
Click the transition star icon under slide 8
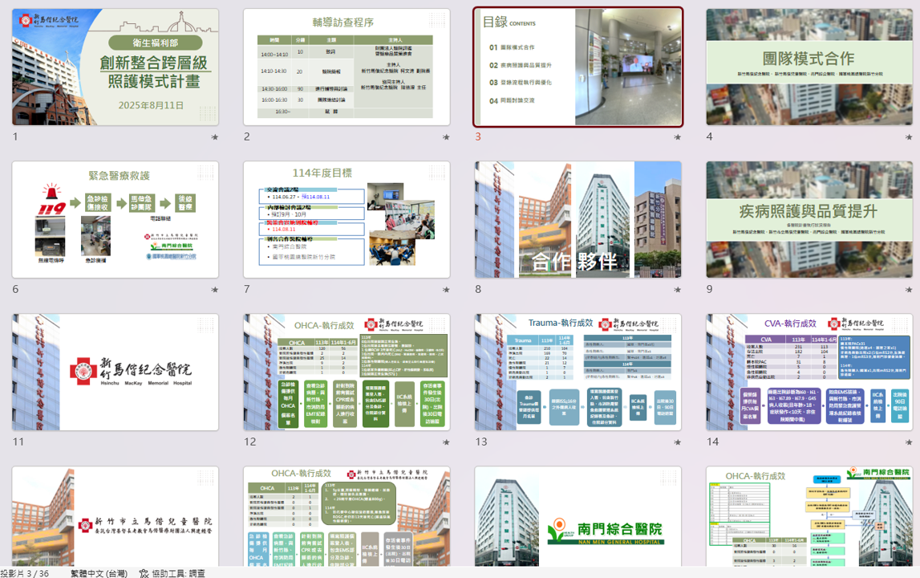678,290
